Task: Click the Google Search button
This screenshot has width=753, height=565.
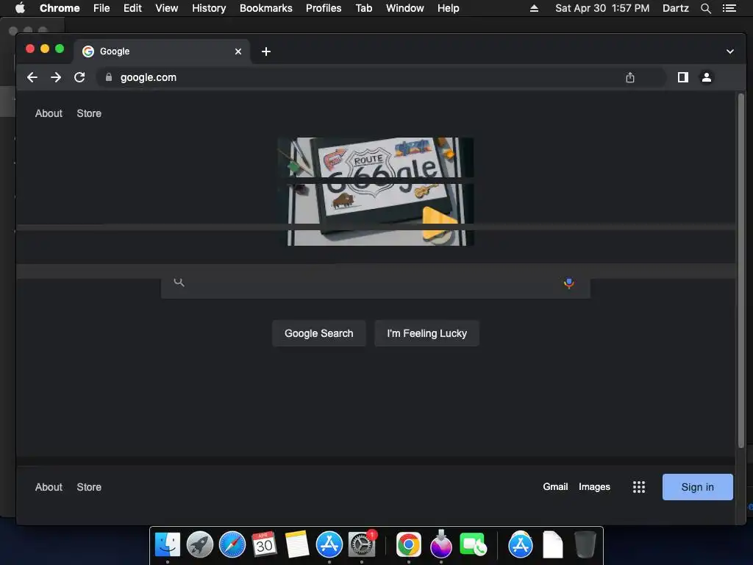Action: tap(319, 333)
